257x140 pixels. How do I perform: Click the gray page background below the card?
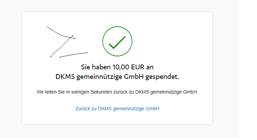(x=117, y=132)
